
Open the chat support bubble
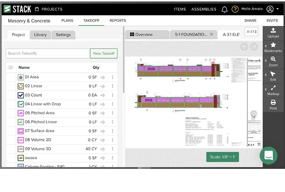pyautogui.click(x=269, y=155)
